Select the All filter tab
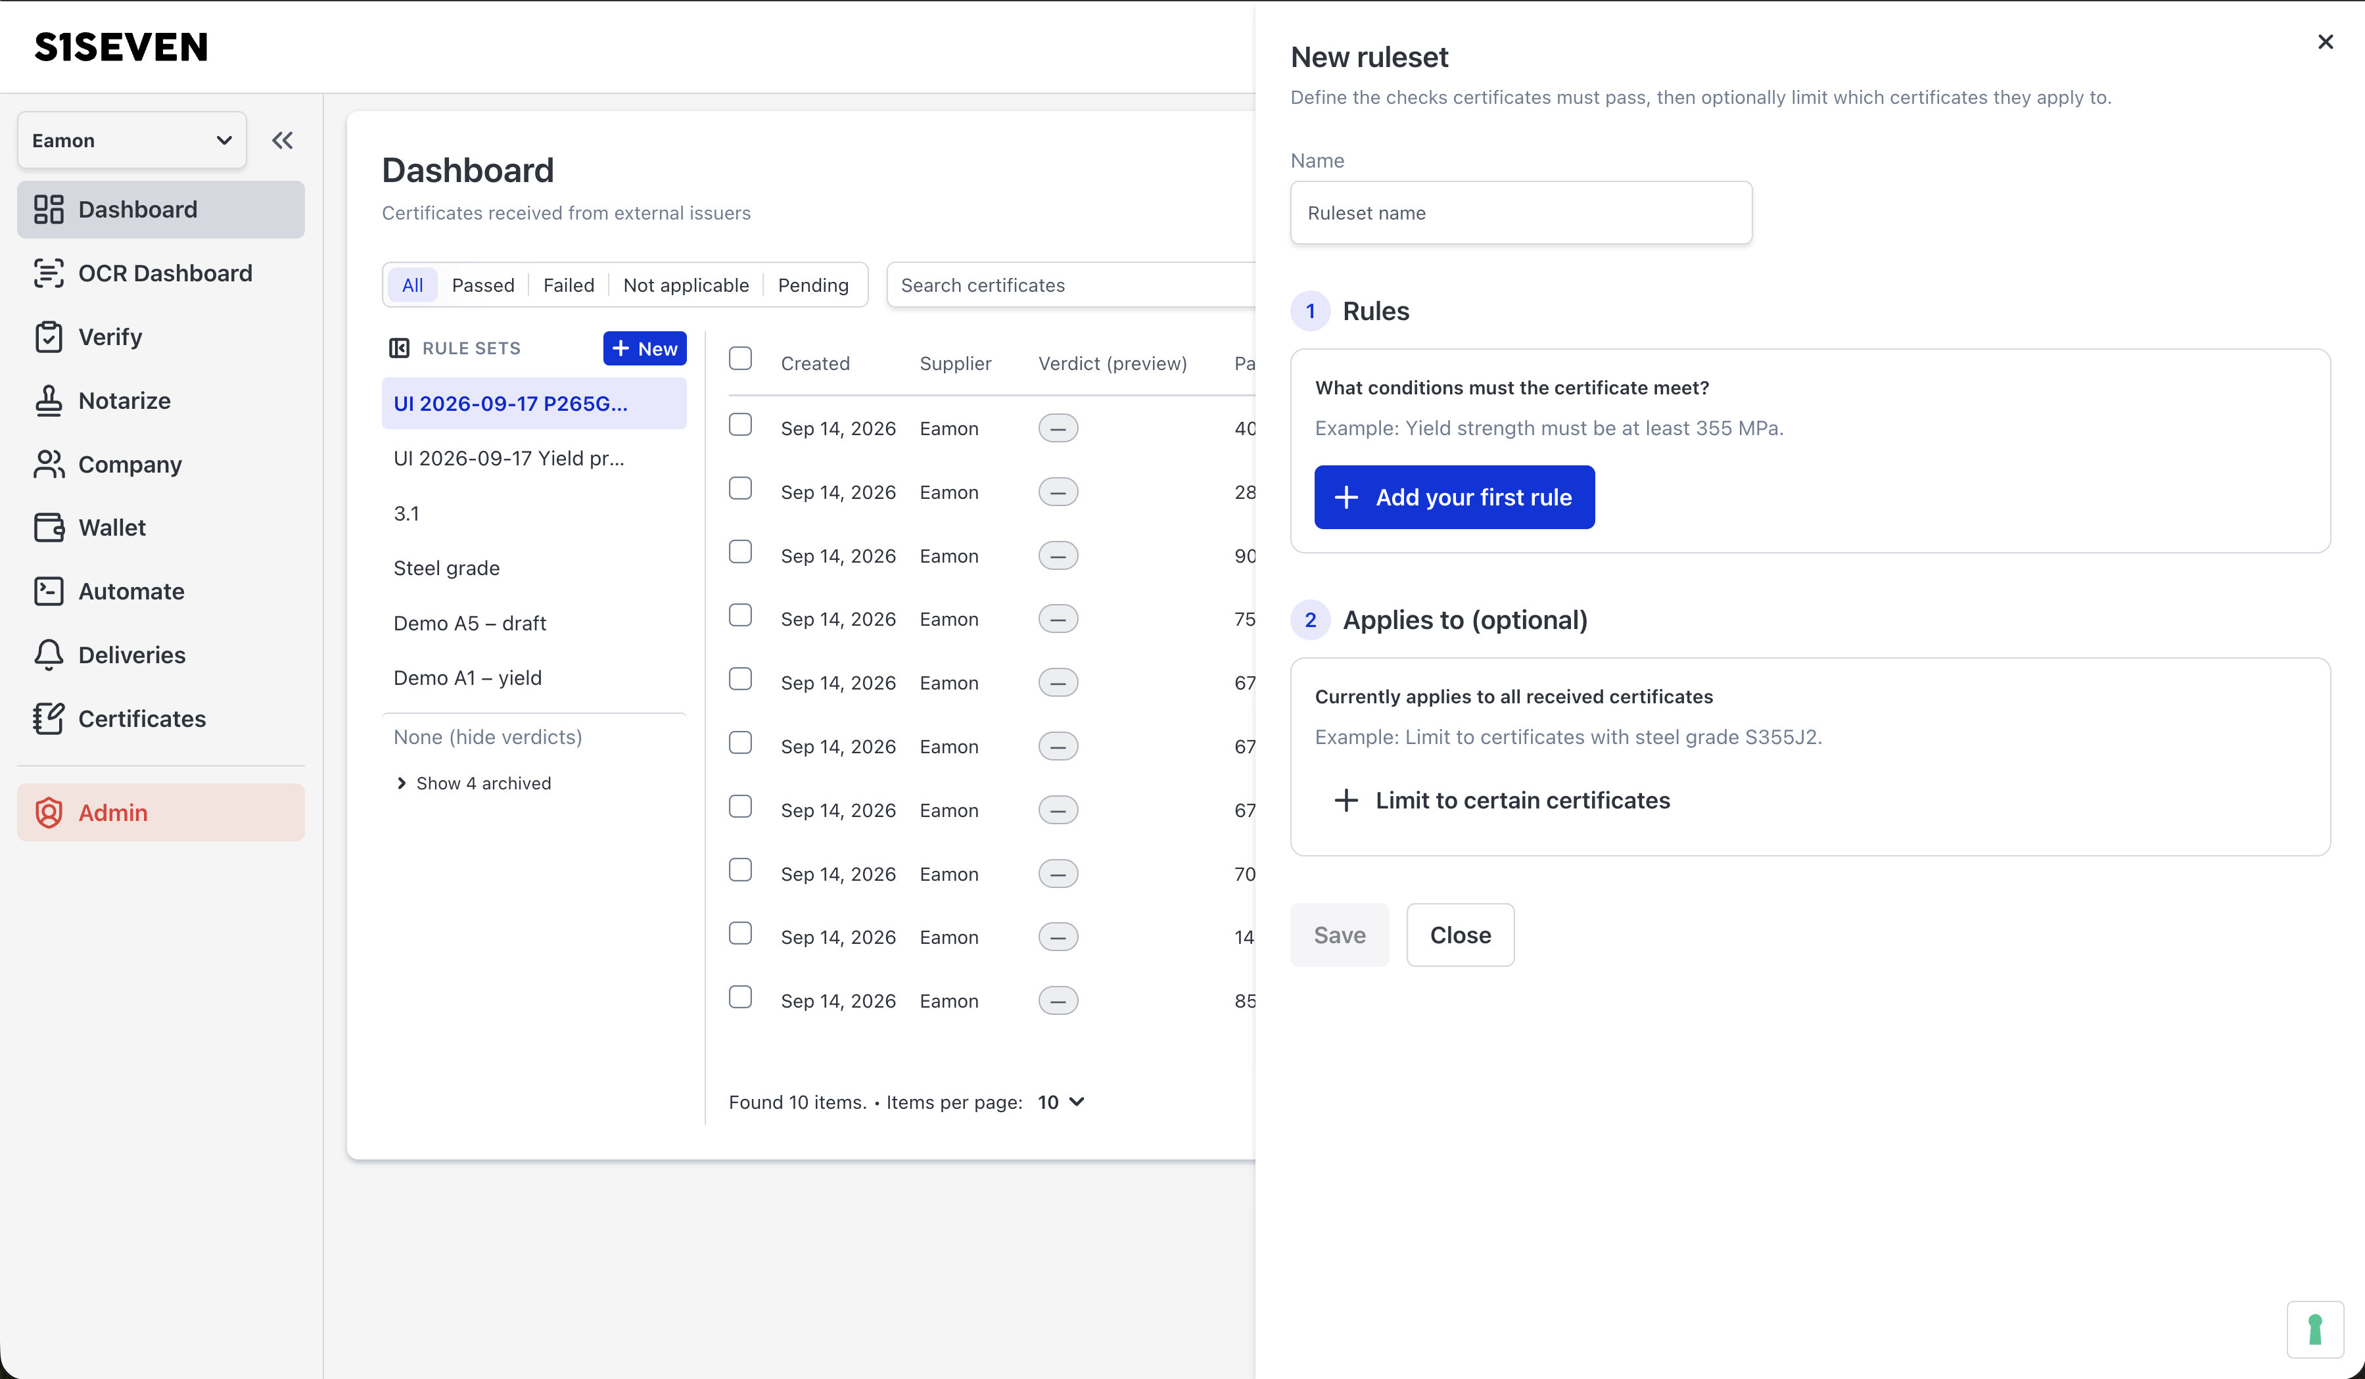2365x1379 pixels. pos(412,285)
